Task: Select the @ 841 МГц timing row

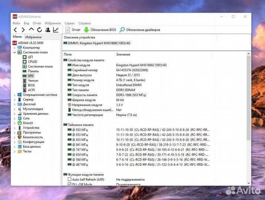Action: (138, 144)
